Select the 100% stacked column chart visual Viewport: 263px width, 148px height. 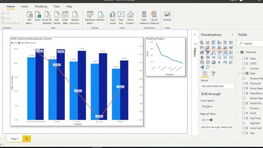pyautogui.click(x=231, y=42)
